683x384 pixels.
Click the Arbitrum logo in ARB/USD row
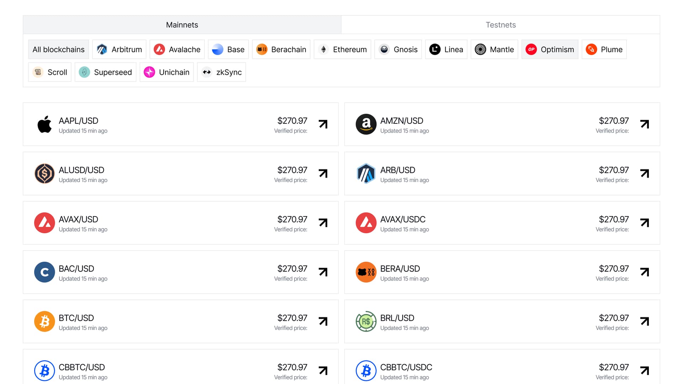[366, 174]
